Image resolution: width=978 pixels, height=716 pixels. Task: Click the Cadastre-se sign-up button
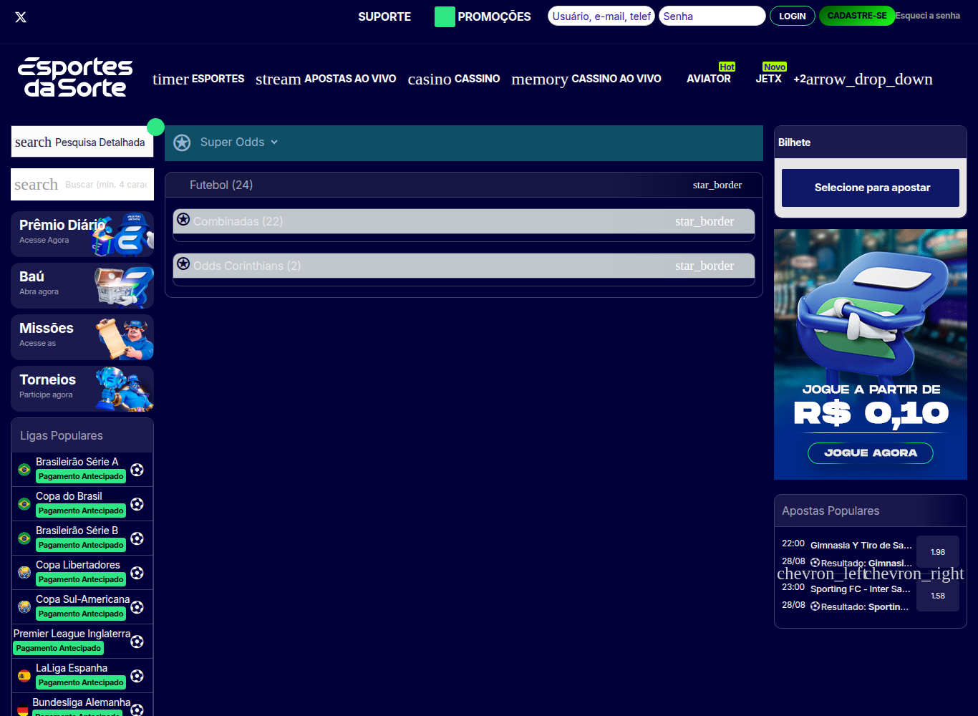click(x=857, y=16)
